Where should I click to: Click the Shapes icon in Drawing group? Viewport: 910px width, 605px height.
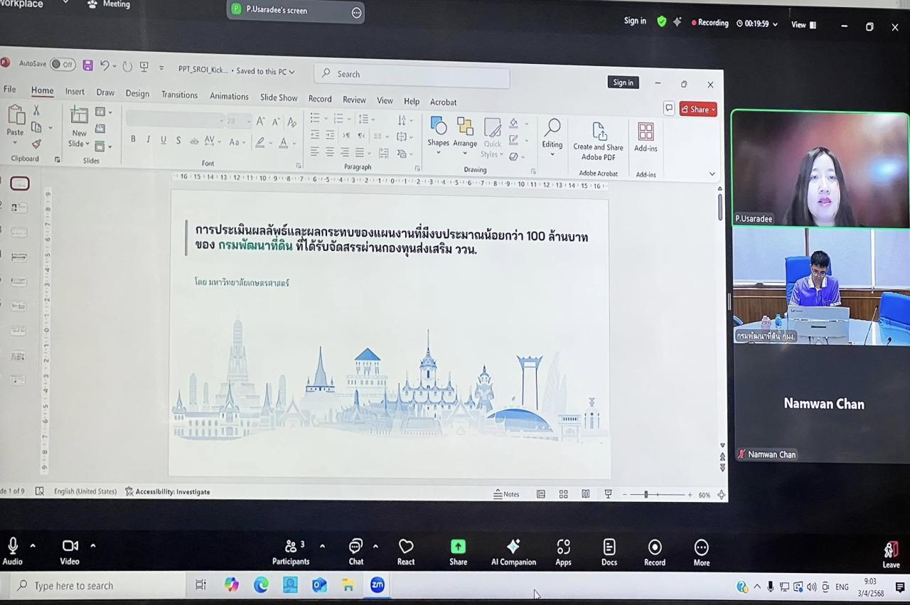(x=438, y=128)
